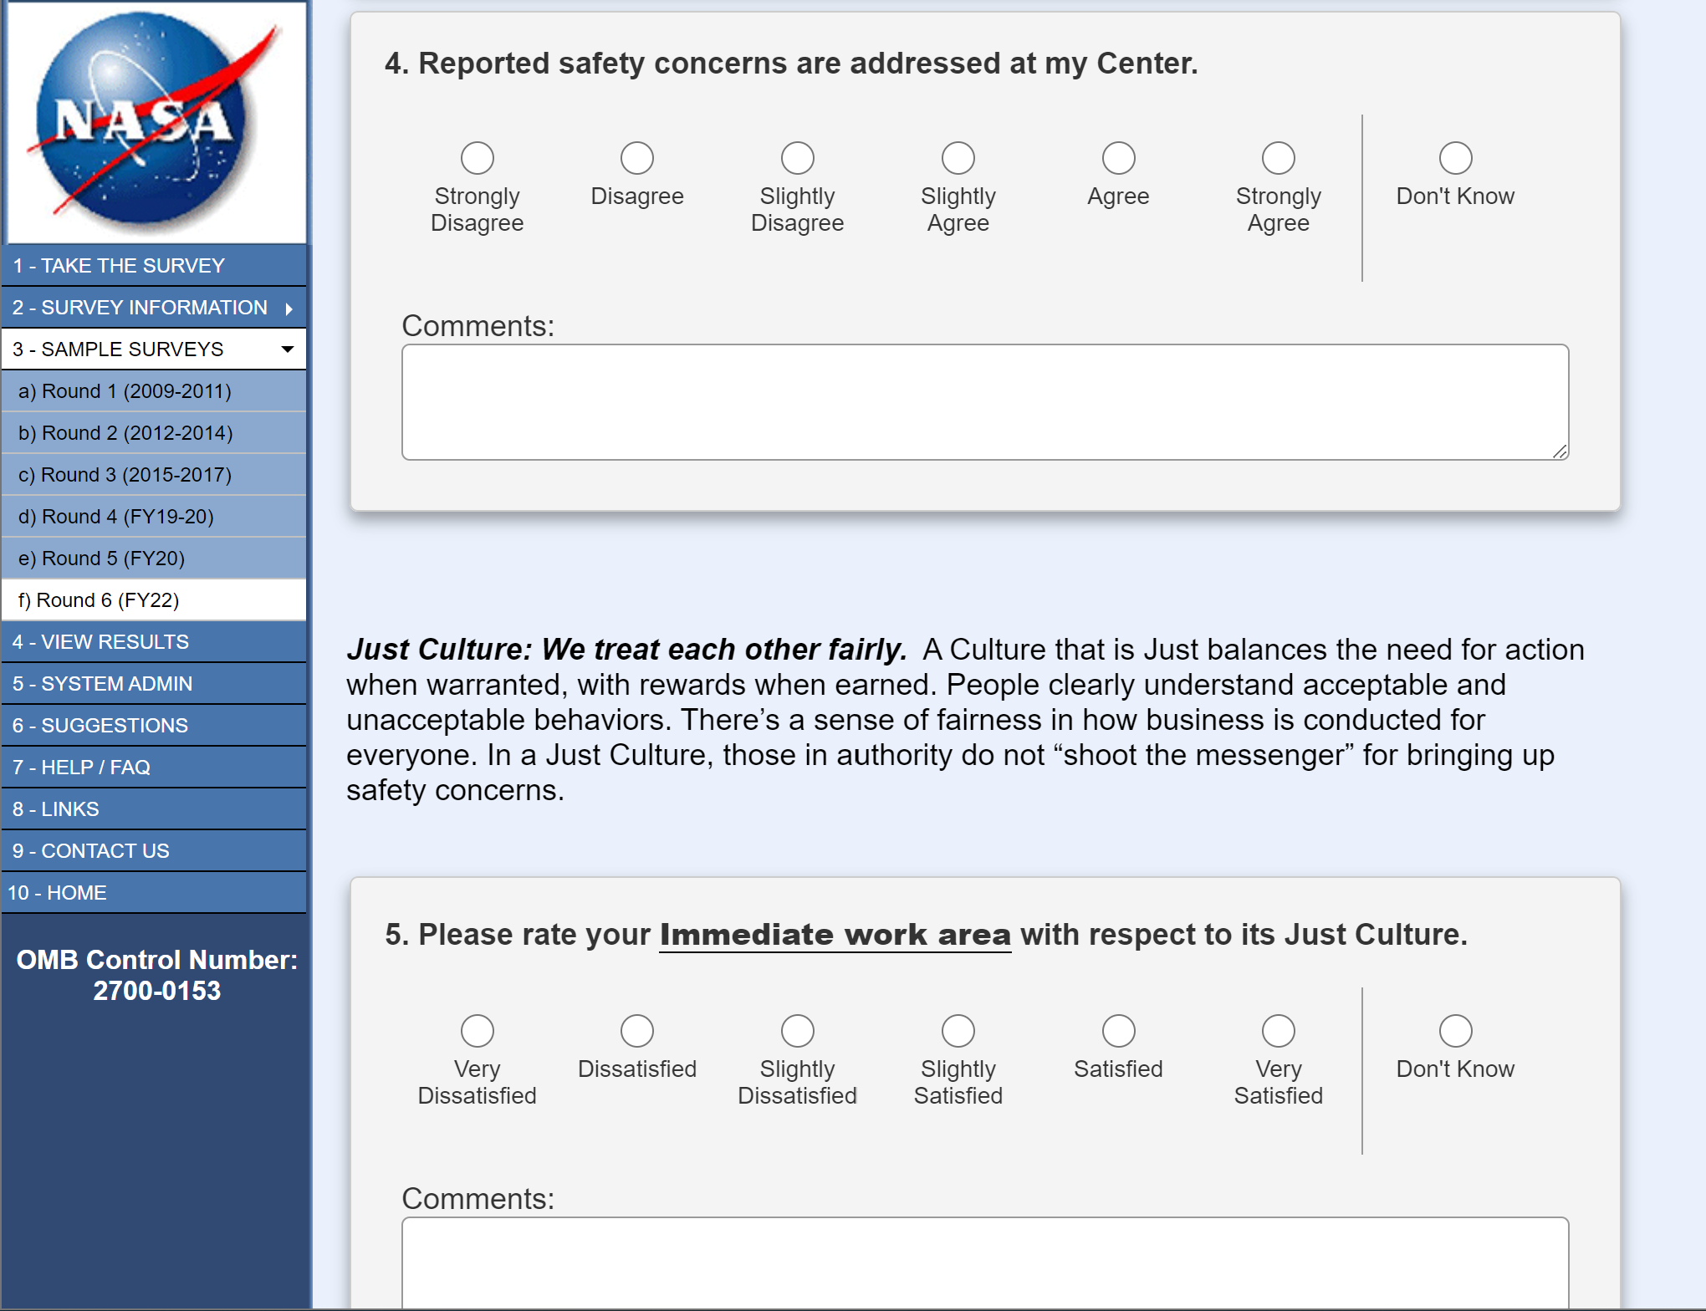Choose Strongly Disagree for question 4
The height and width of the screenshot is (1311, 1706).
[478, 158]
